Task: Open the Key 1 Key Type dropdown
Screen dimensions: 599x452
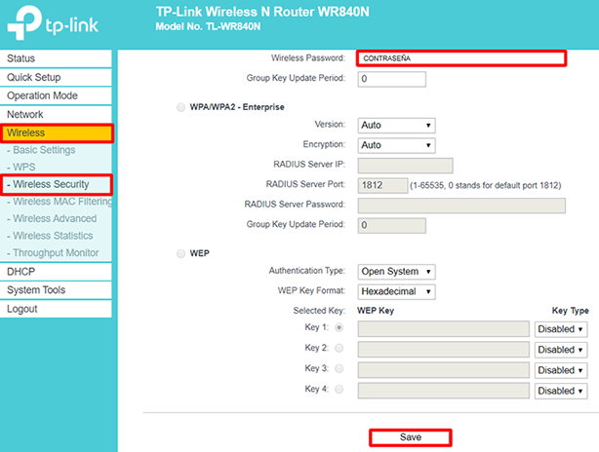Action: [x=561, y=329]
